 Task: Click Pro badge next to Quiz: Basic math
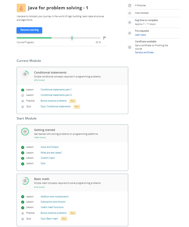pyautogui.click(x=64, y=219)
